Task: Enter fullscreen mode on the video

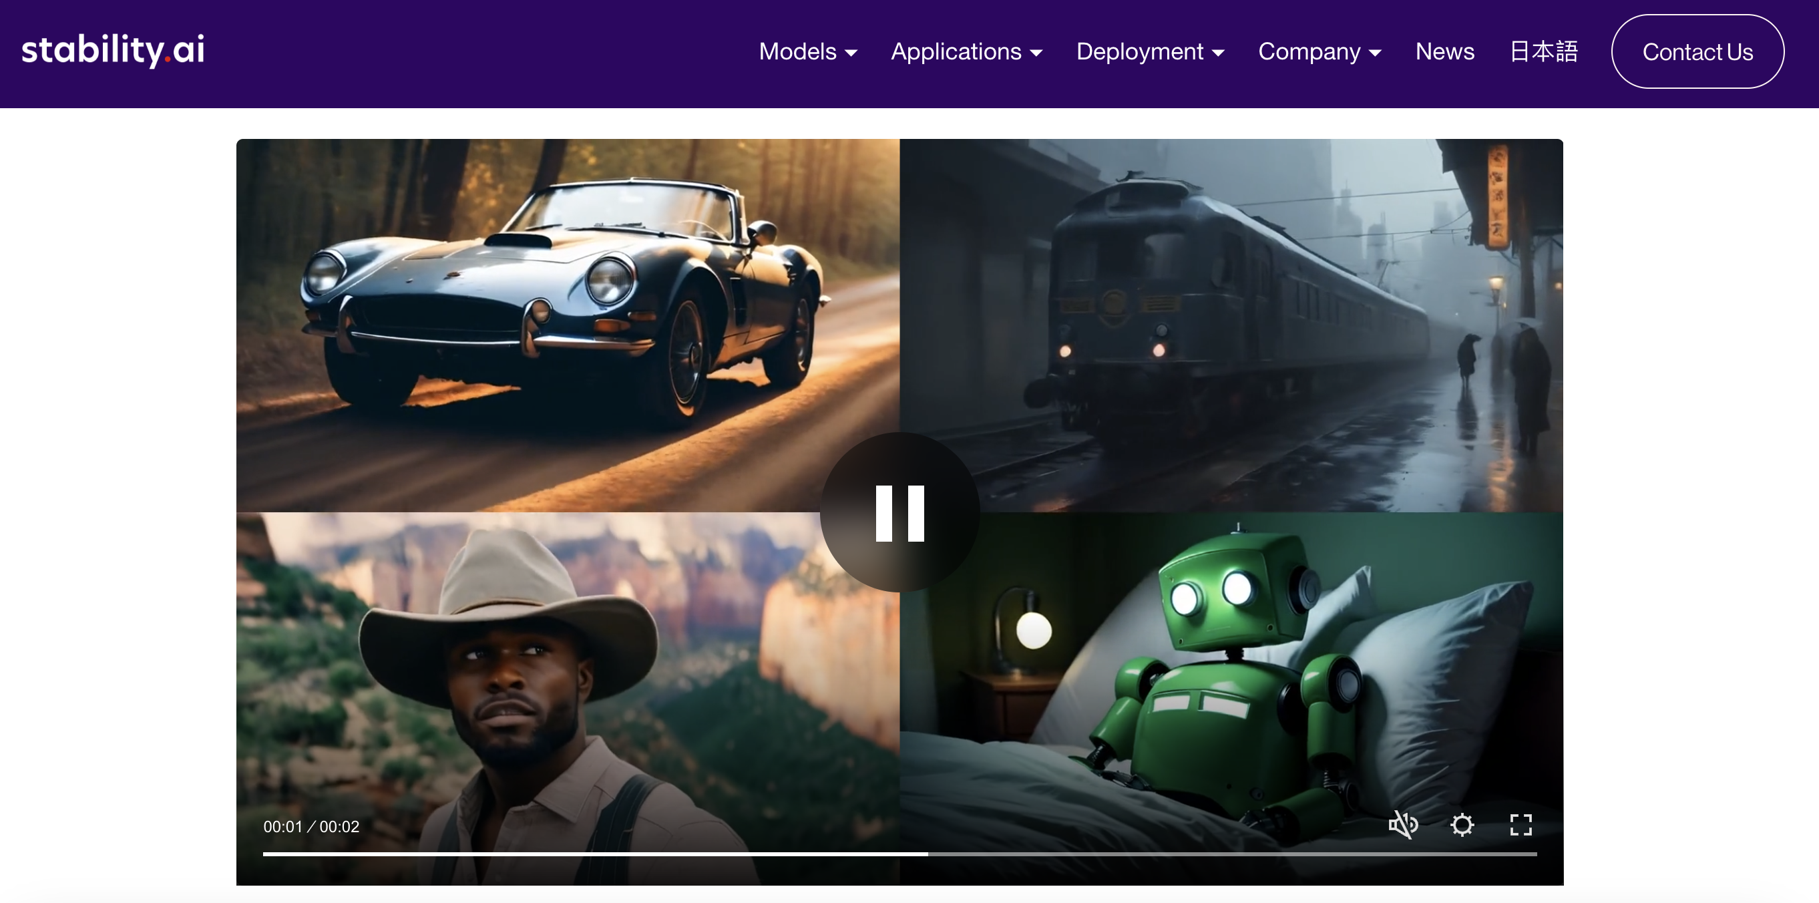Action: coord(1521,824)
